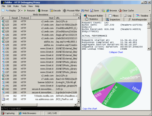Pick the Process Filter crosshair tool
The width and height of the screenshot is (152, 116).
pyautogui.click(x=71, y=11)
